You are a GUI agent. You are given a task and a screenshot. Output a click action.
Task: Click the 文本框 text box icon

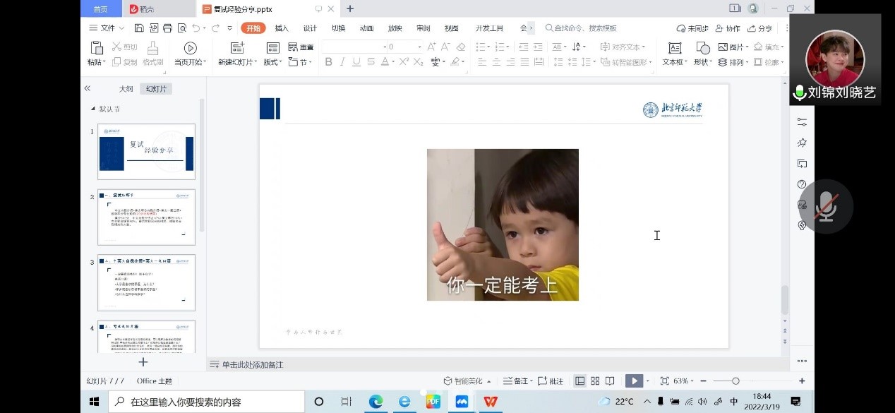(675, 48)
